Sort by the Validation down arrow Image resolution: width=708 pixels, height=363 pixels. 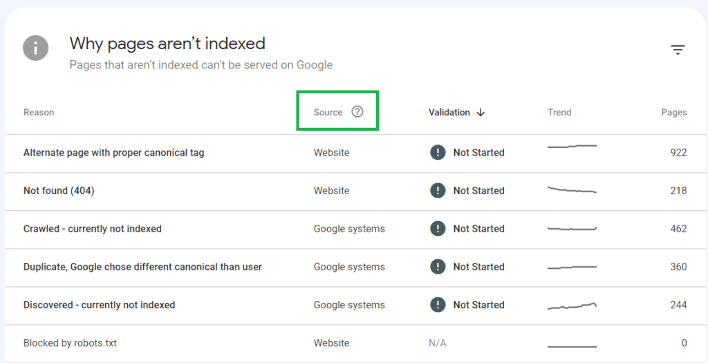pos(481,113)
